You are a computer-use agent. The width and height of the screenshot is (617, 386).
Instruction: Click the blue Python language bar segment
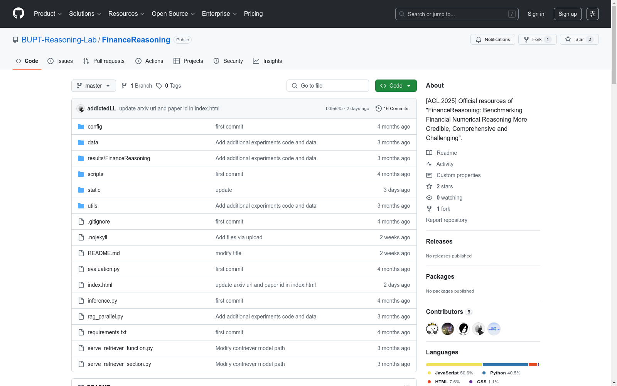point(505,365)
